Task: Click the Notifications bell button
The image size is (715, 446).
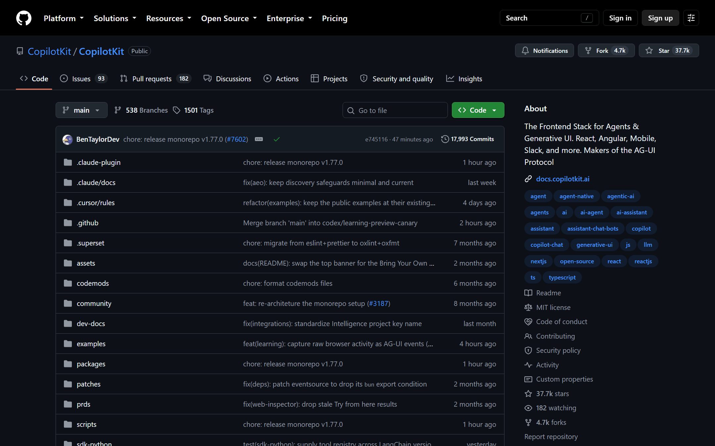Action: click(544, 51)
